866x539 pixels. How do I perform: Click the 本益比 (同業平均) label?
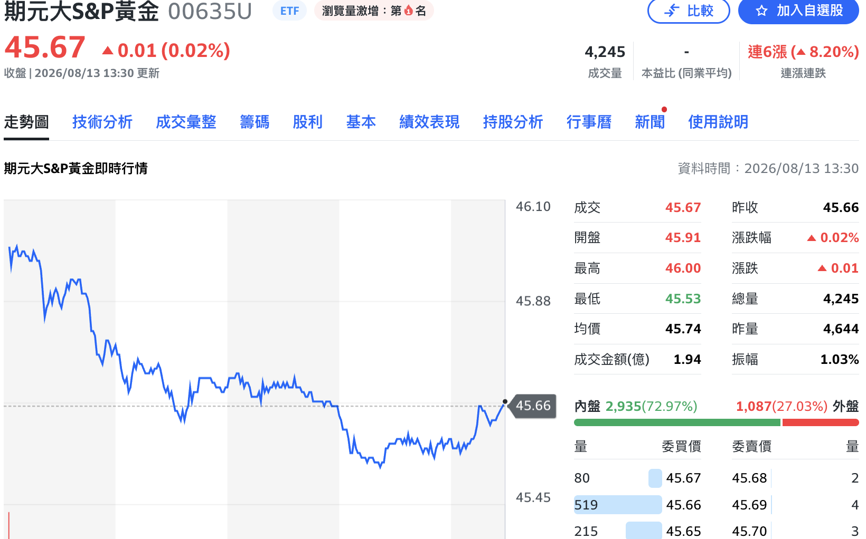click(x=686, y=73)
